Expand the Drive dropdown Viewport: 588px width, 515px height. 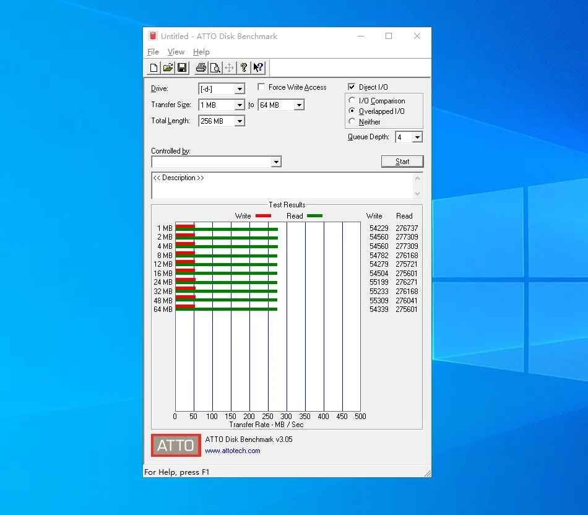tap(240, 89)
